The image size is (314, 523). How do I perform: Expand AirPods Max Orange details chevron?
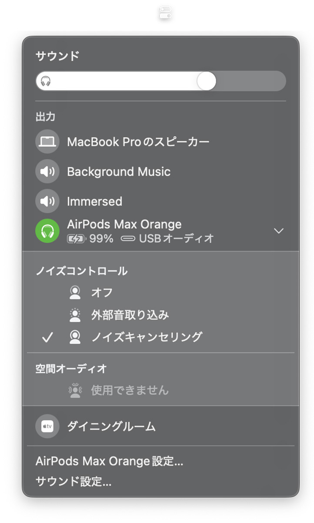tap(278, 231)
